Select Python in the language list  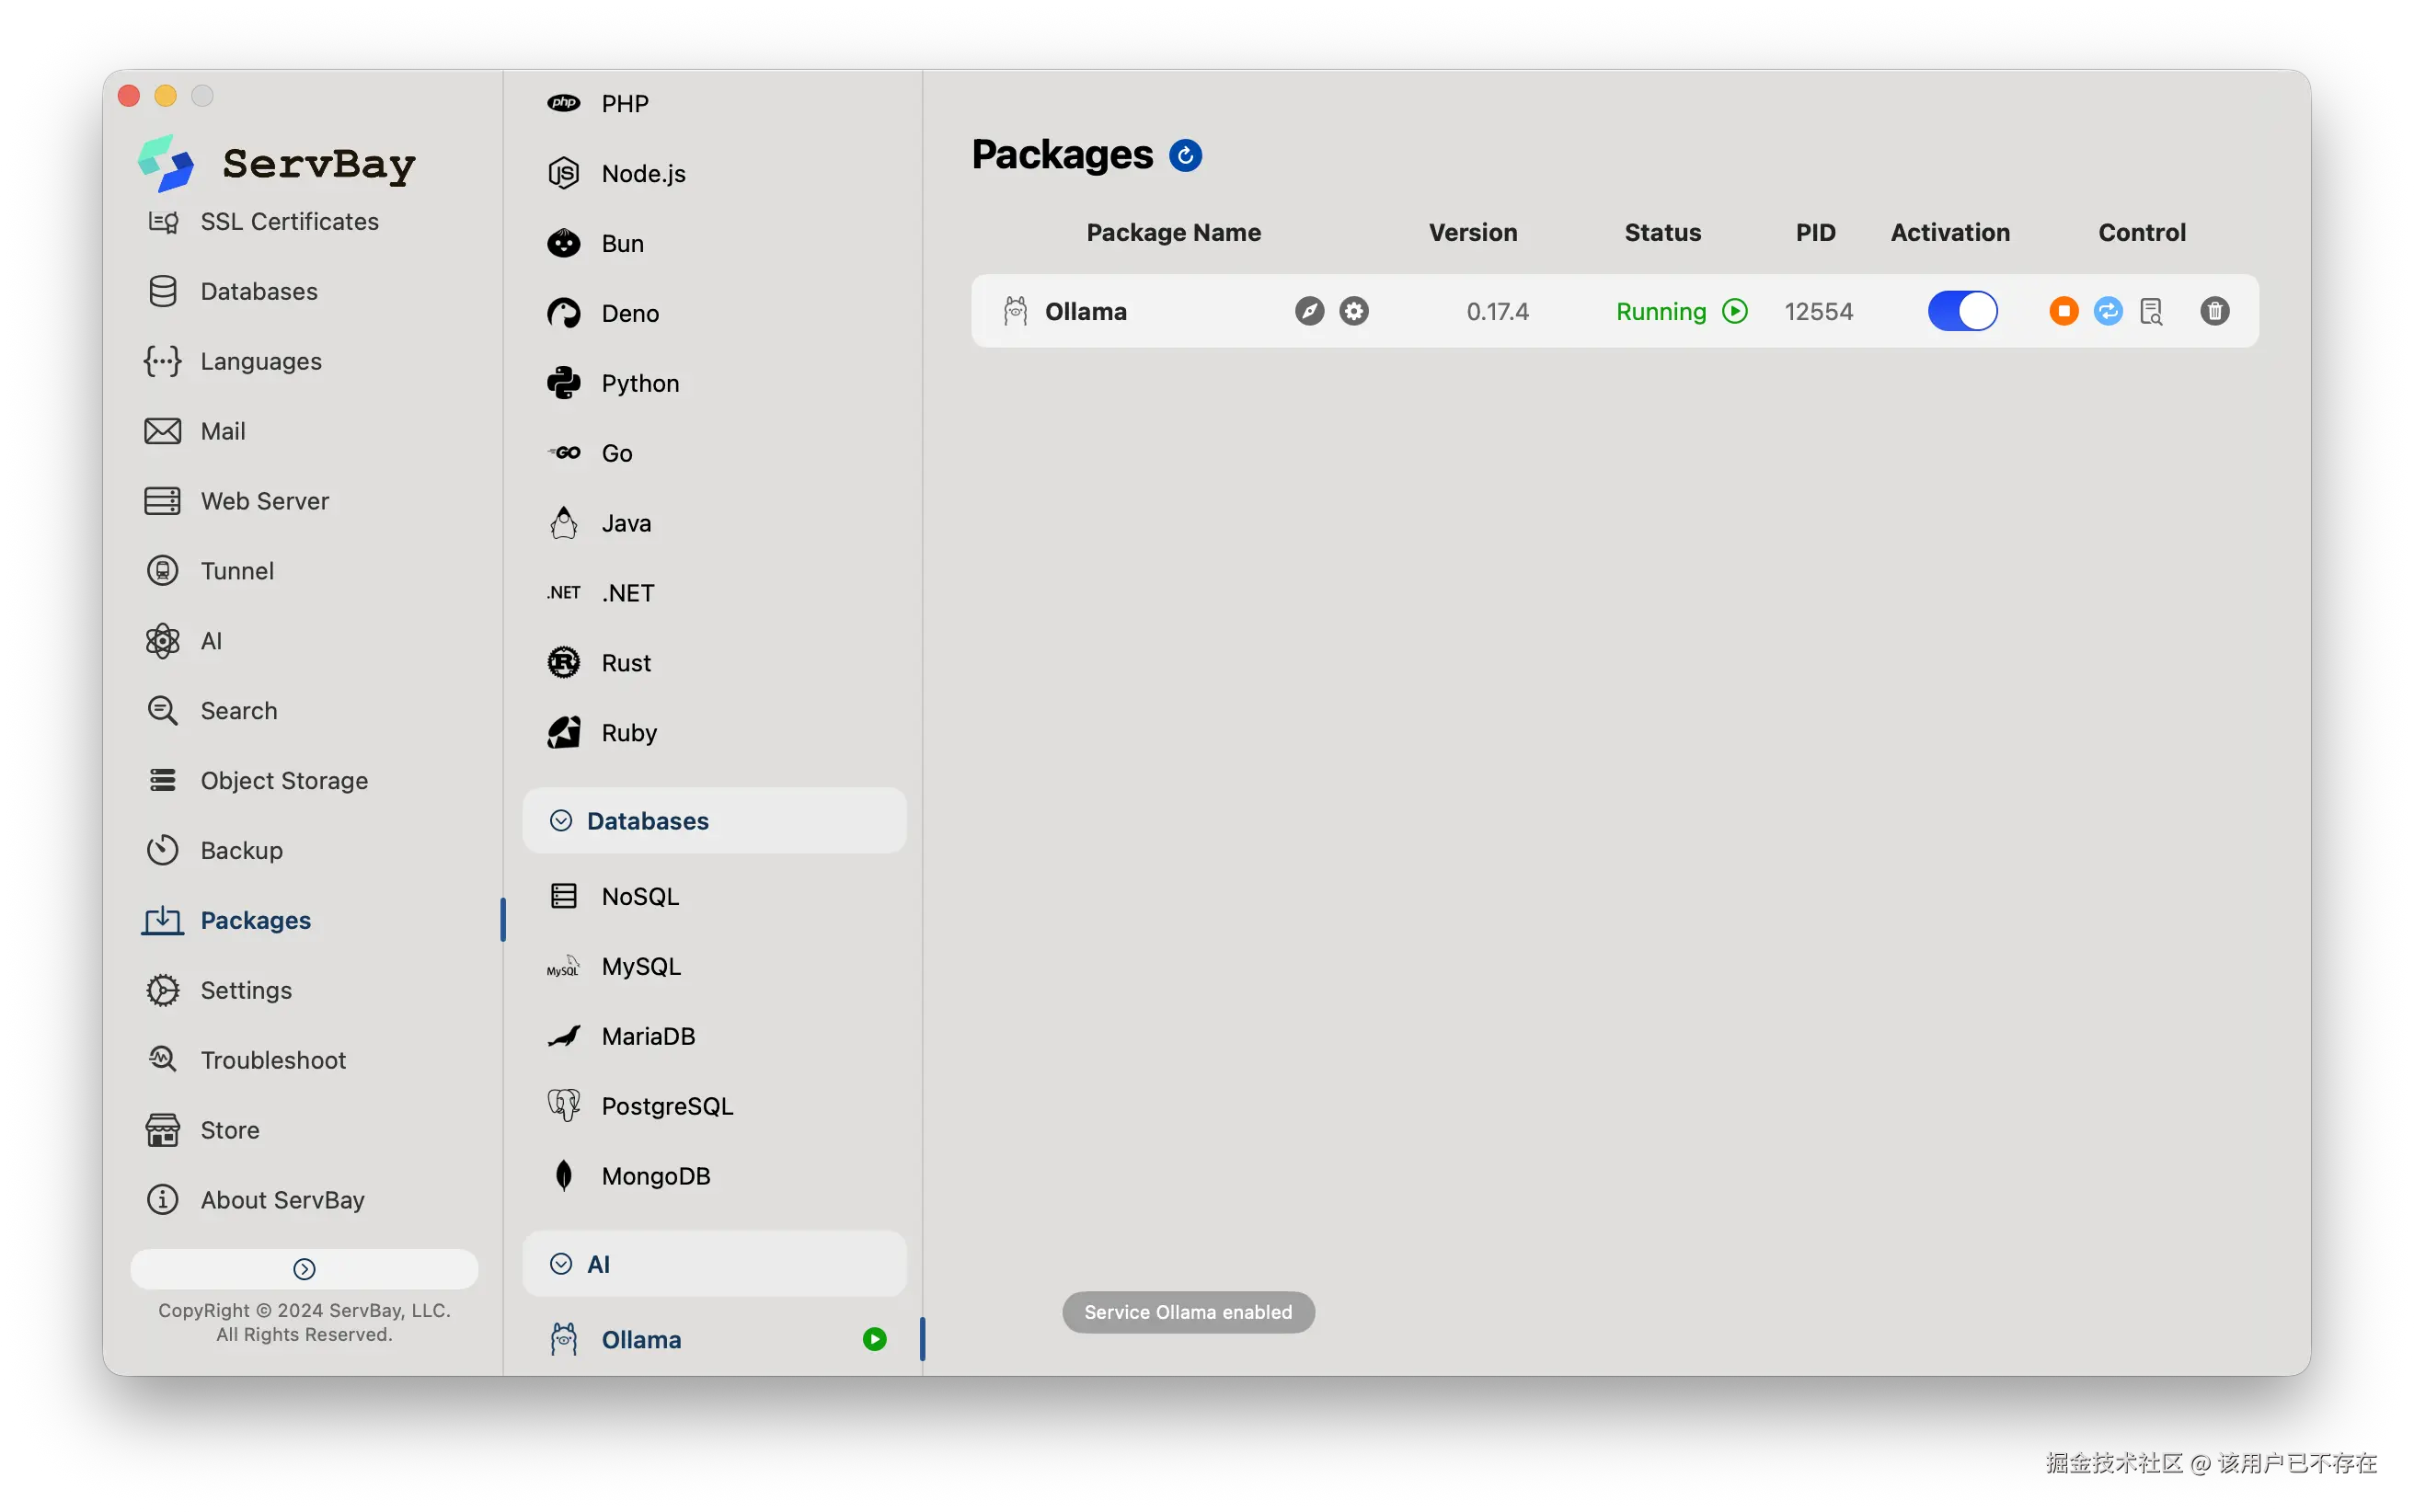pyautogui.click(x=640, y=383)
